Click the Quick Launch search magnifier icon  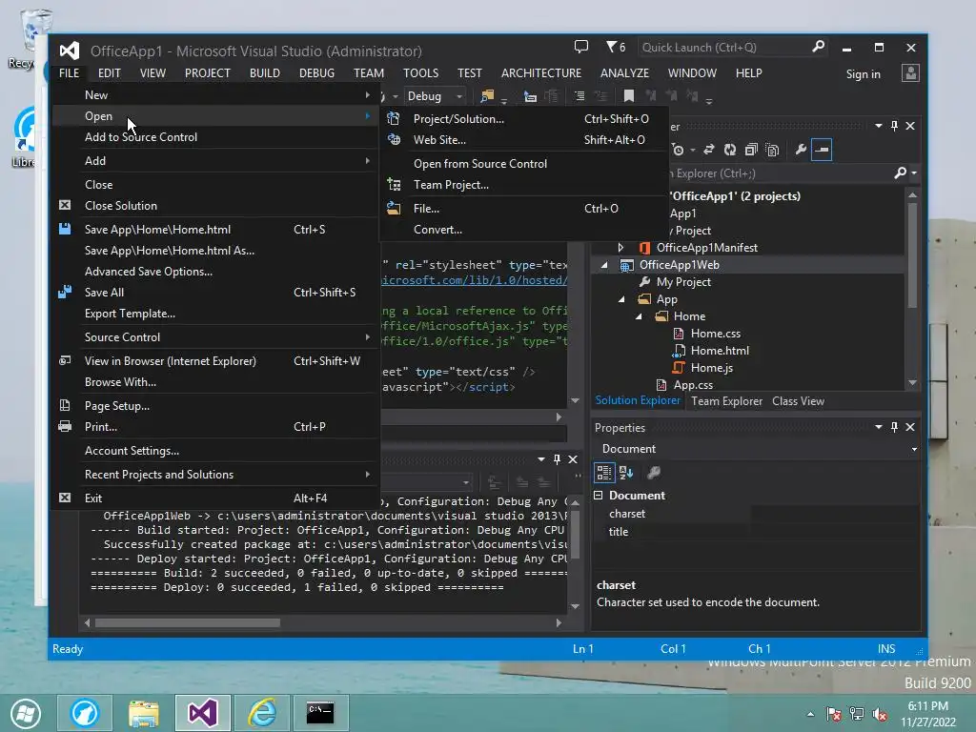pyautogui.click(x=818, y=47)
